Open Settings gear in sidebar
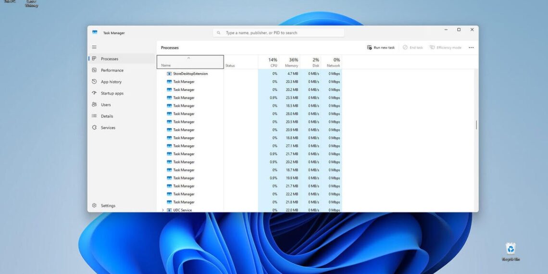The height and width of the screenshot is (274, 548). (x=94, y=206)
